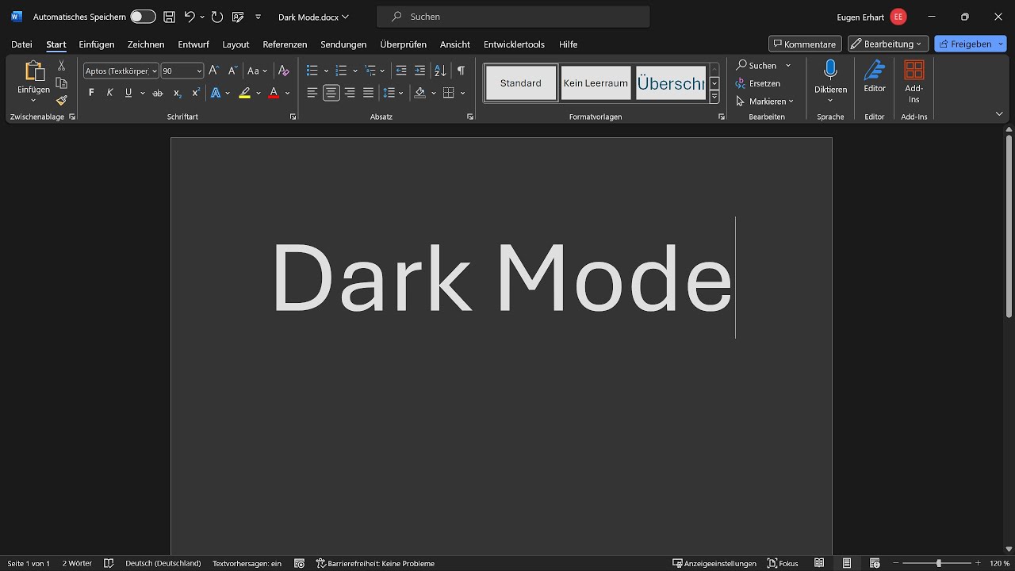Apply strikethrough formatting to text

click(157, 93)
